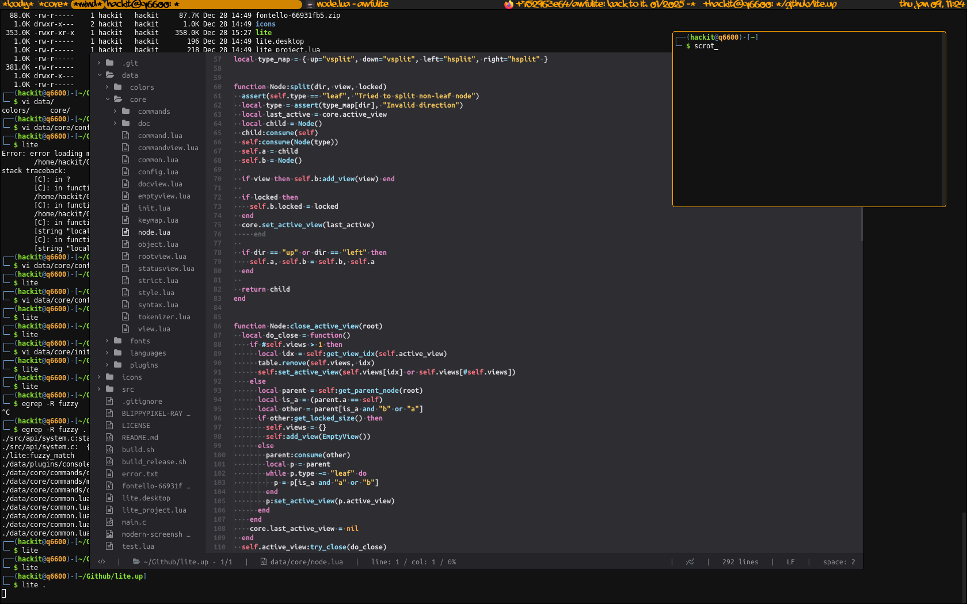
Task: Expand the colors folder chevron
Action: [107, 87]
